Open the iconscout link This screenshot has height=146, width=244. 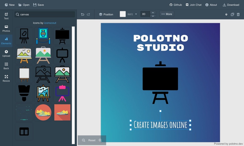(50, 23)
